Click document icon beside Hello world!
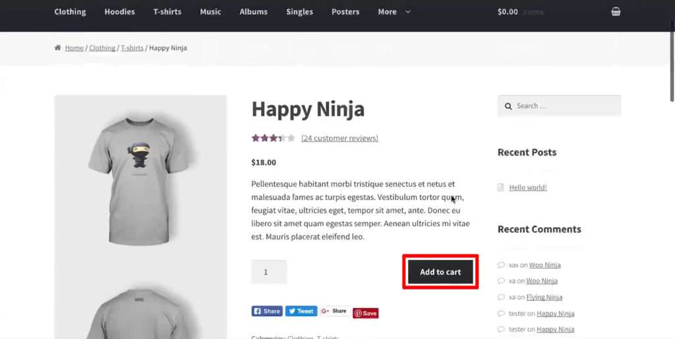Viewport: 675px width, 339px height. 501,188
